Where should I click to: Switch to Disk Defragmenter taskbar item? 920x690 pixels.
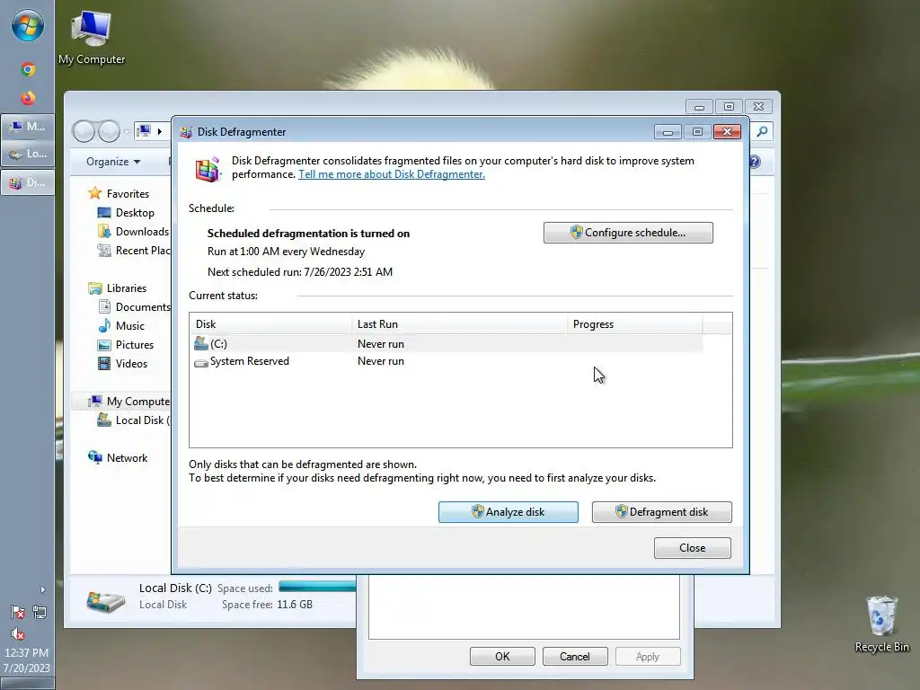(28, 182)
